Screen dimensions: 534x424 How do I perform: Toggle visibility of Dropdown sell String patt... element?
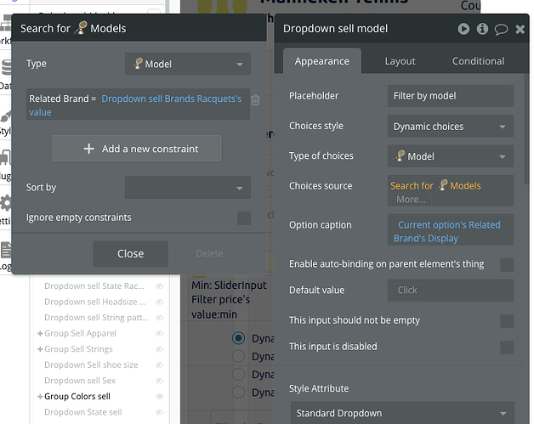(x=159, y=318)
